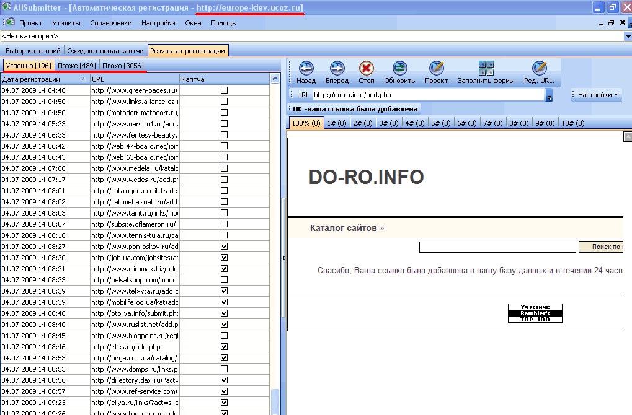This screenshot has width=632, height=415.
Task: Click the Каталог сайтов link
Action: pyautogui.click(x=343, y=228)
